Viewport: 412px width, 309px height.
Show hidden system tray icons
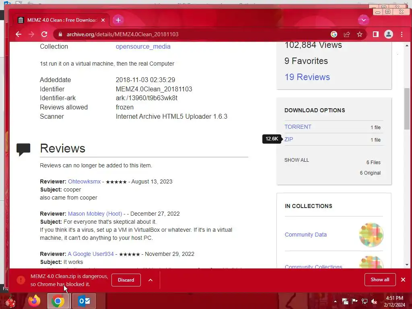(x=335, y=301)
